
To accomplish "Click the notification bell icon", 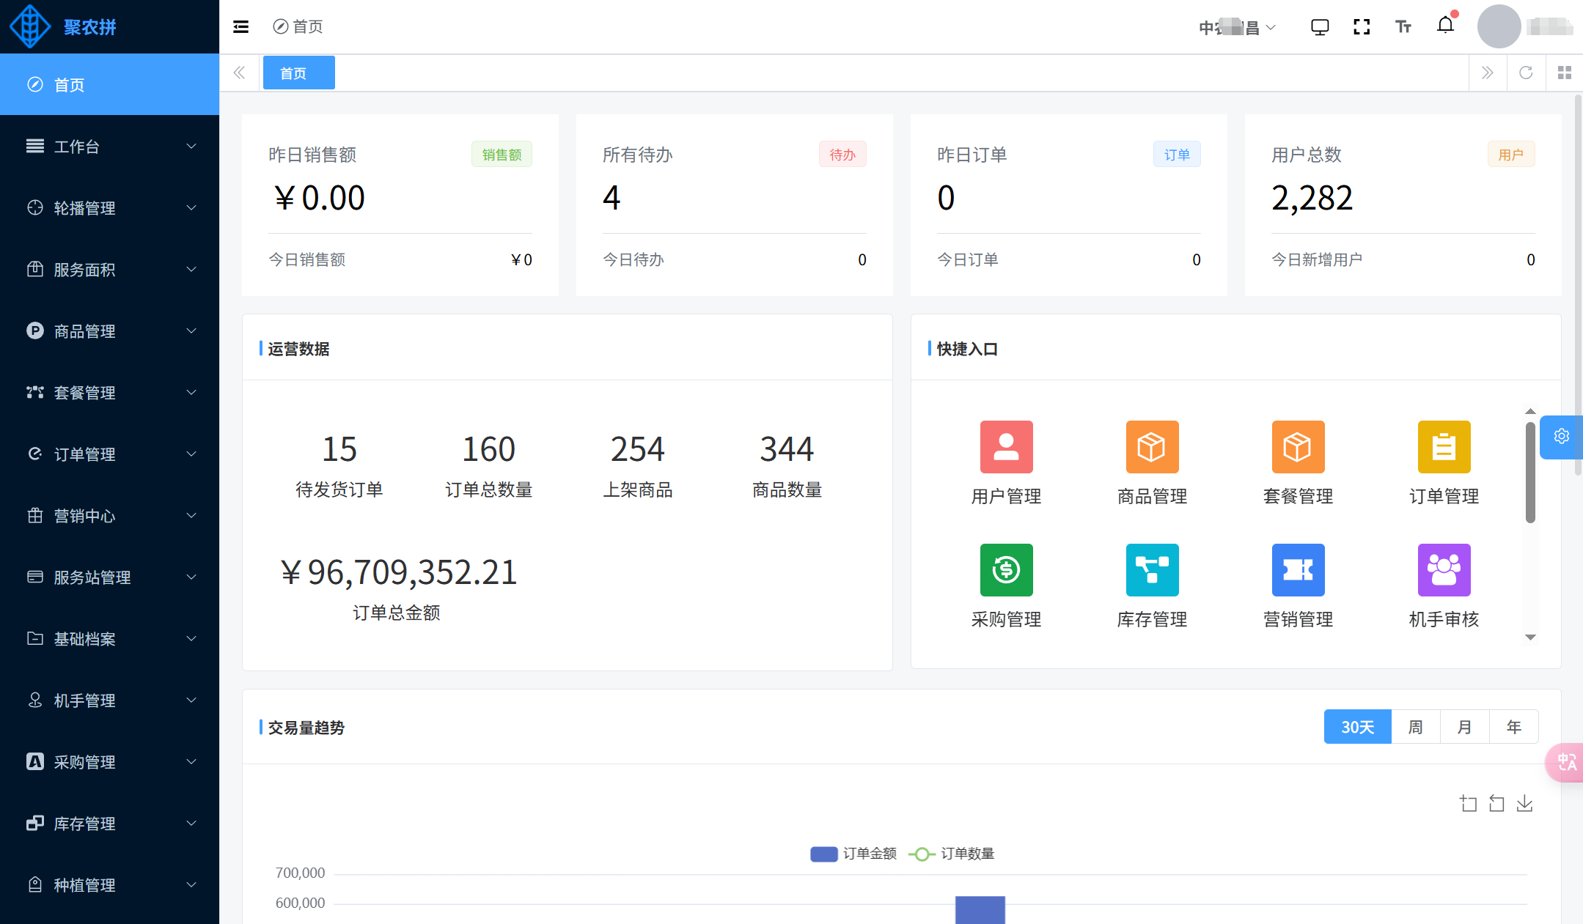I will coord(1445,26).
